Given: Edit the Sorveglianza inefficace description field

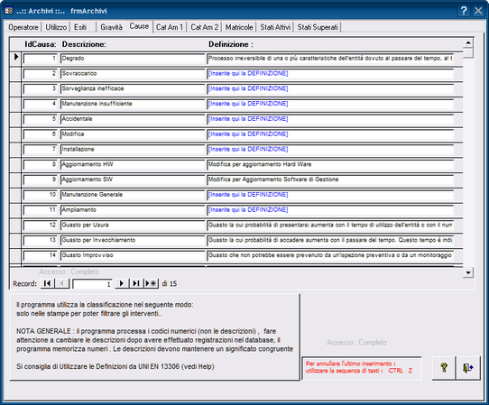Looking at the screenshot, I should (133, 89).
